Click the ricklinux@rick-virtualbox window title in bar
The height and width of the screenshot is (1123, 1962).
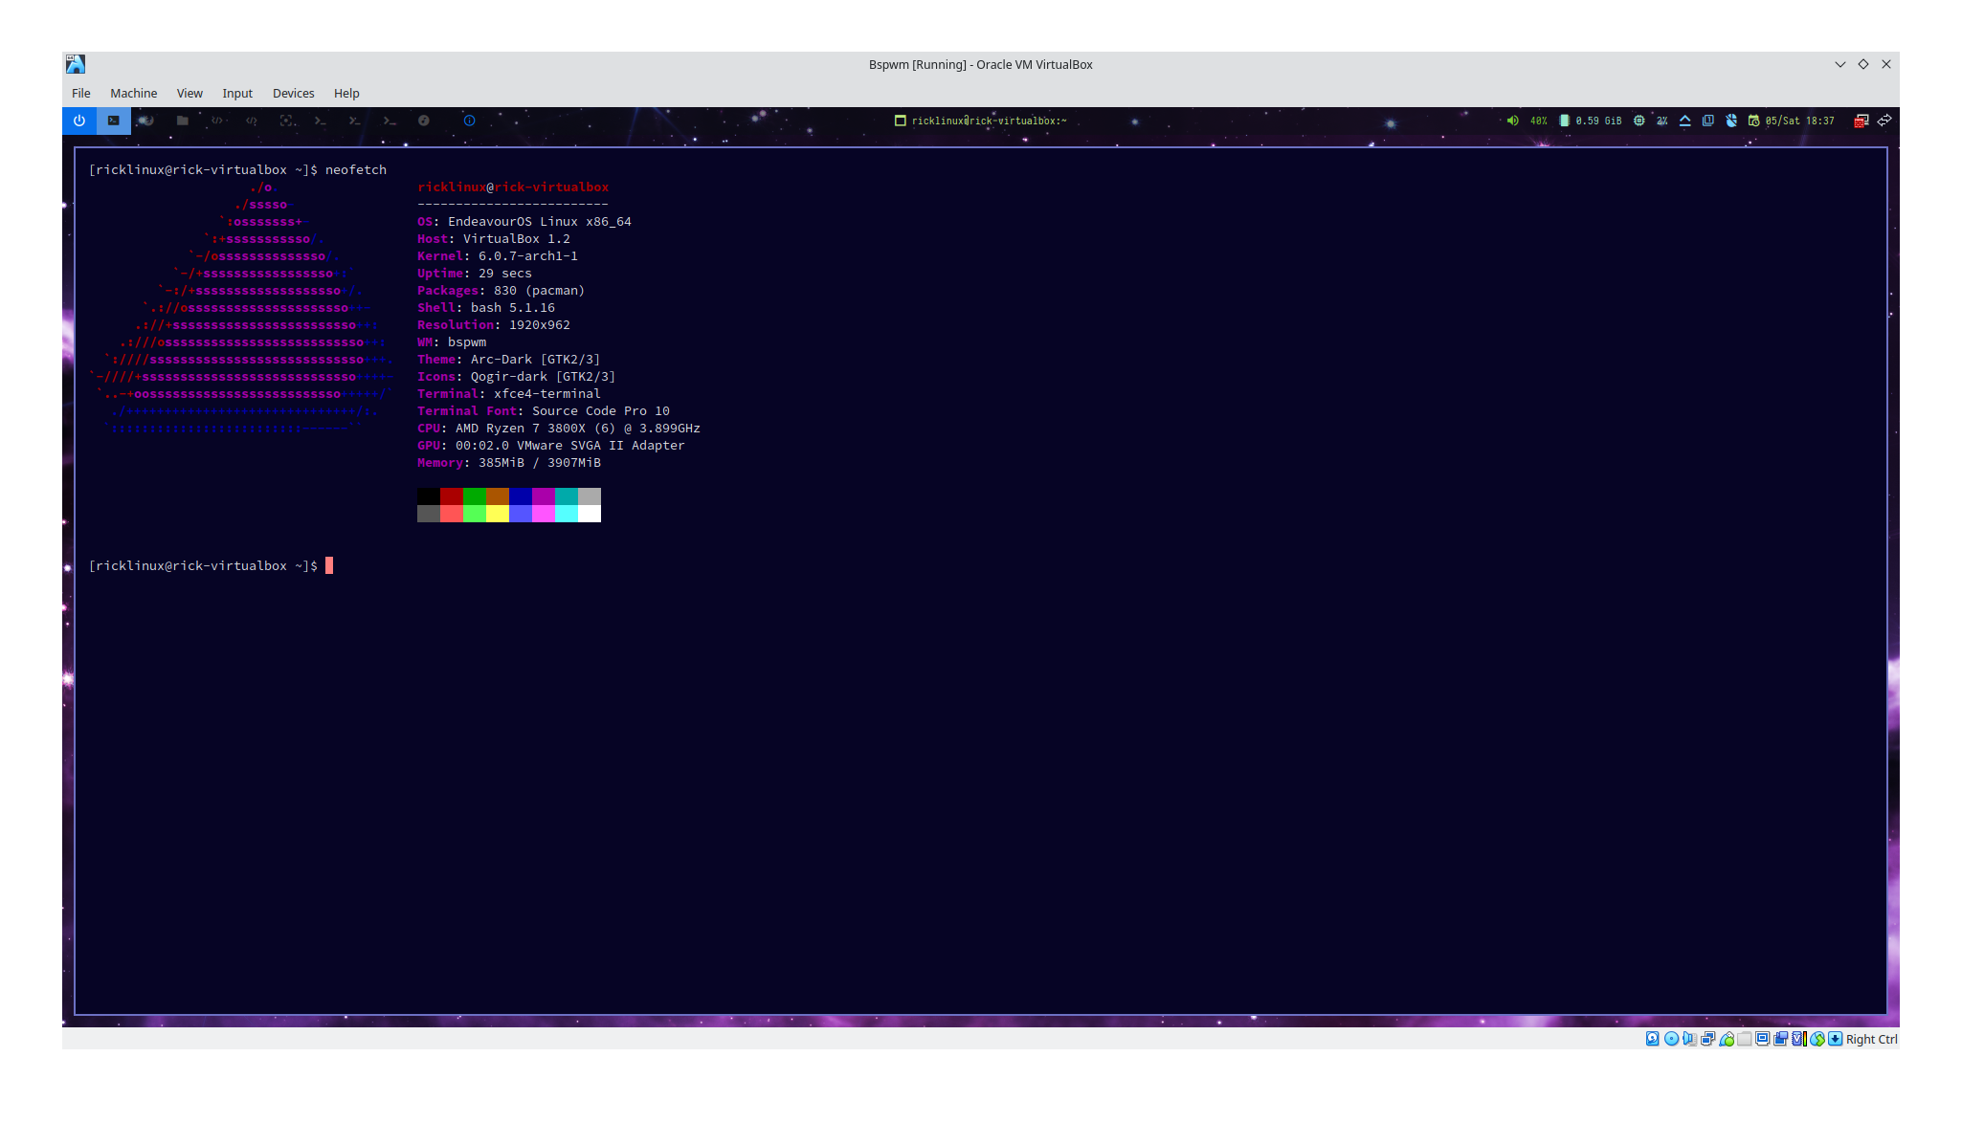coord(989,121)
